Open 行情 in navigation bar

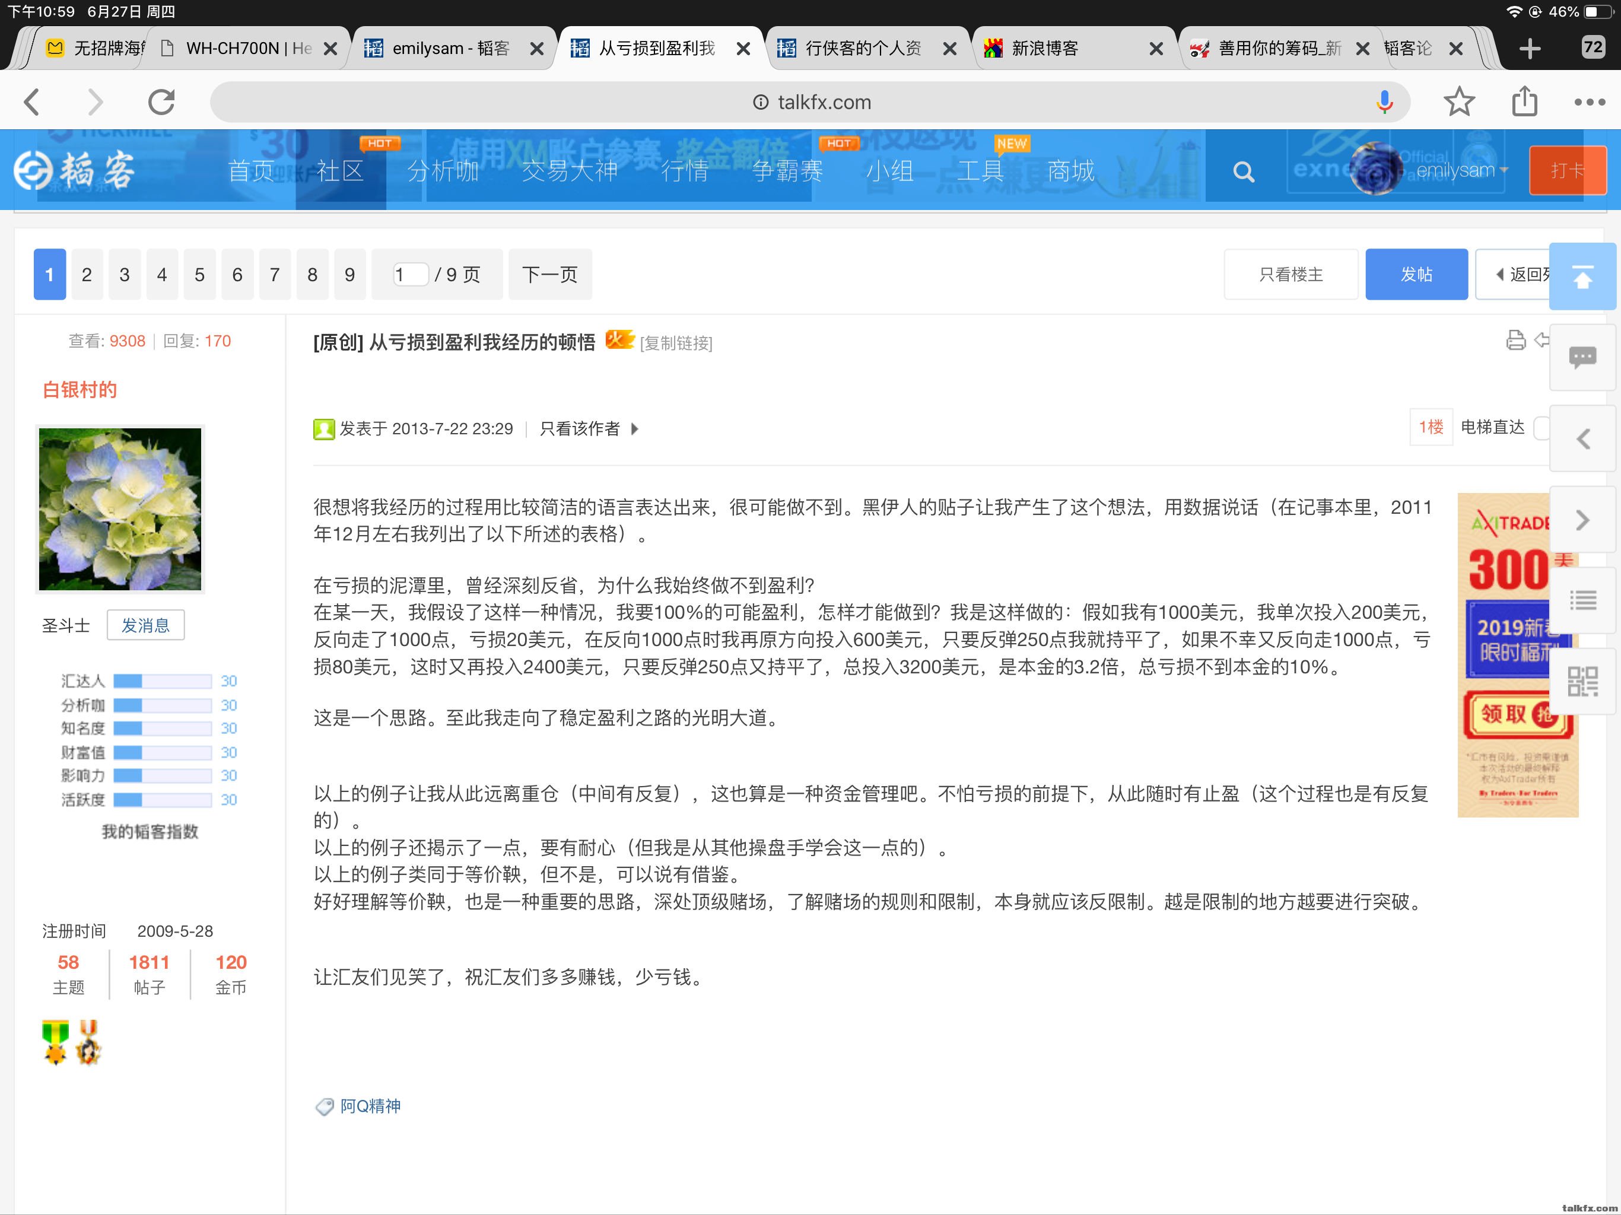[685, 171]
